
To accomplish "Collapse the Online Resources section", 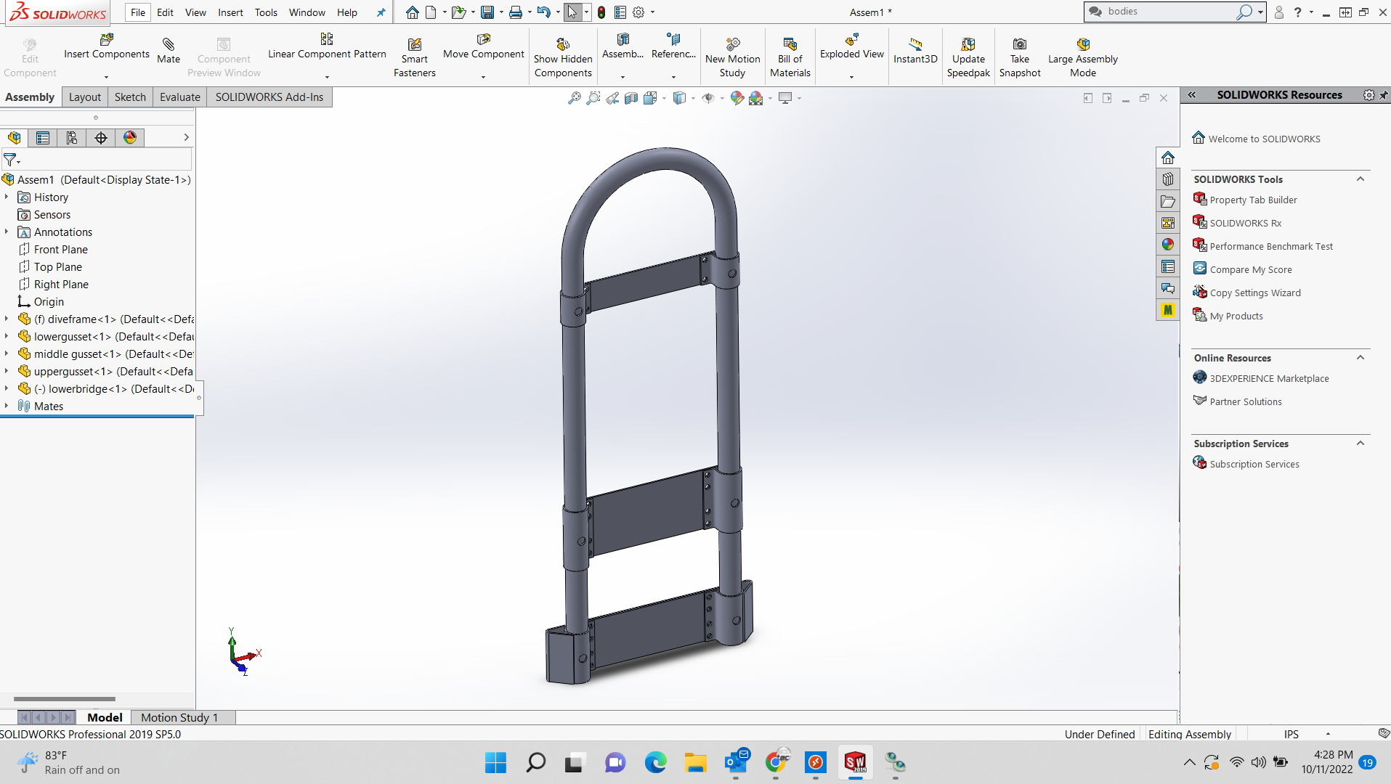I will pos(1360,358).
